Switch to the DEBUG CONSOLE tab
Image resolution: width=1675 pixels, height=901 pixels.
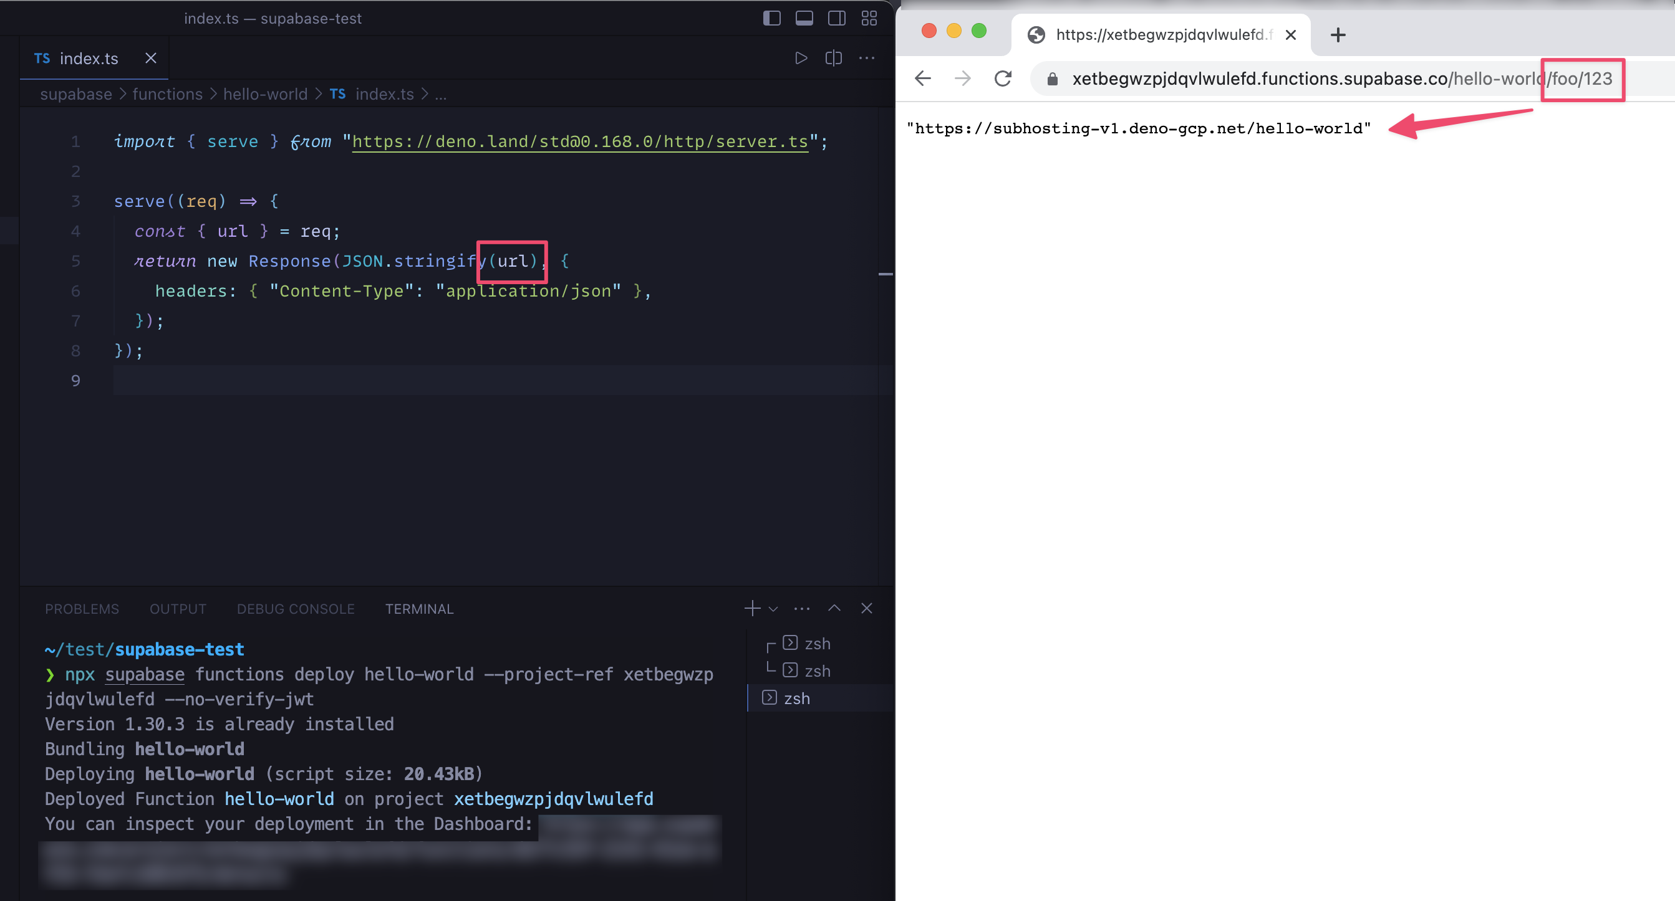click(295, 609)
